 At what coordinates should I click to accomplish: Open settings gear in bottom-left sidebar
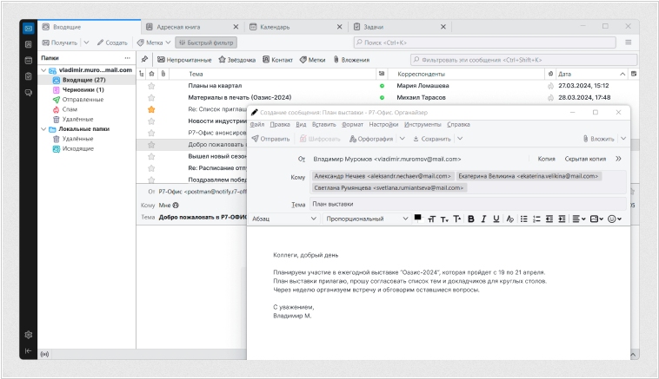29,334
